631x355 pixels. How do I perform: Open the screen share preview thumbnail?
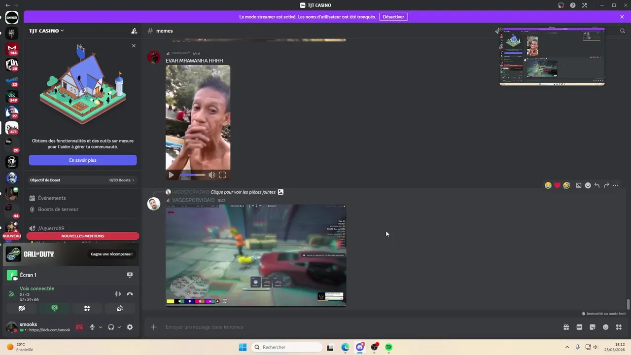552,56
